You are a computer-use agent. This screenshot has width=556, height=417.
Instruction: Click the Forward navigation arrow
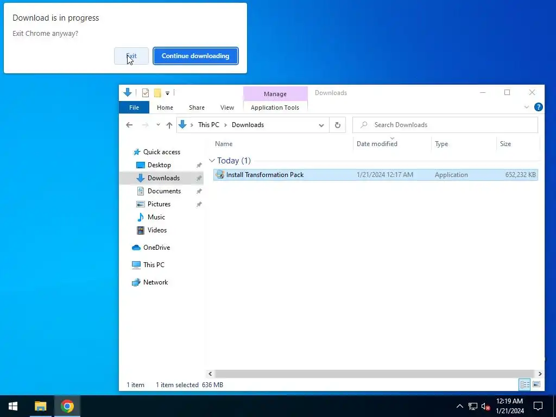[145, 125]
